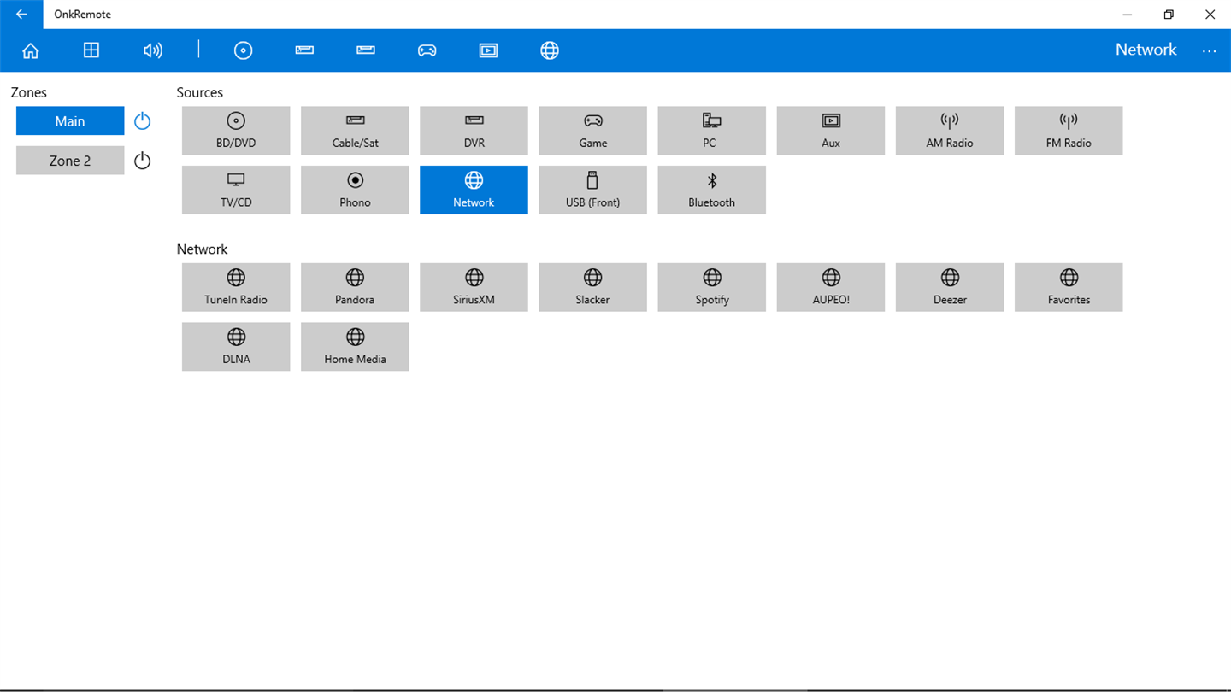Click the globe icon in top toolbar

550,50
